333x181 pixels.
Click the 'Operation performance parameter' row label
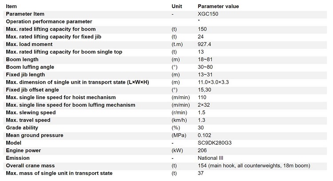pyautogui.click(x=49, y=22)
